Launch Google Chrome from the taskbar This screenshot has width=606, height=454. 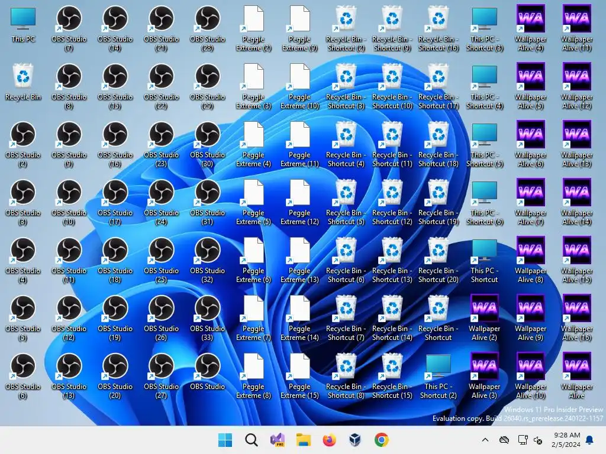[382, 440]
